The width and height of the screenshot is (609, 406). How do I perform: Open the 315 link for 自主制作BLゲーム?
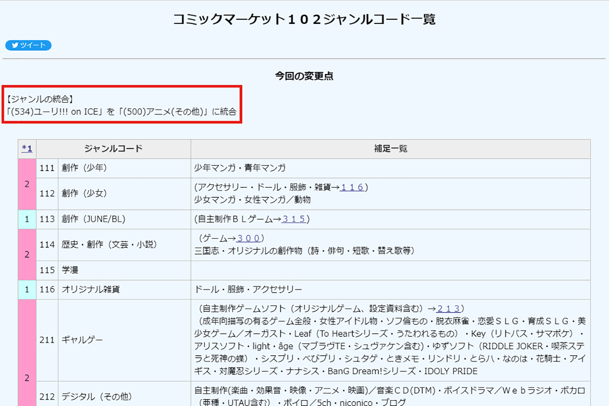point(294,219)
